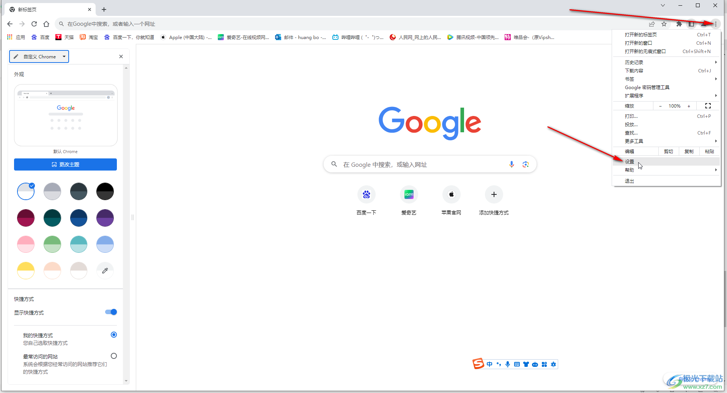The width and height of the screenshot is (727, 393).
Task: Expand the Bookmarks submenu
Action: click(667, 79)
